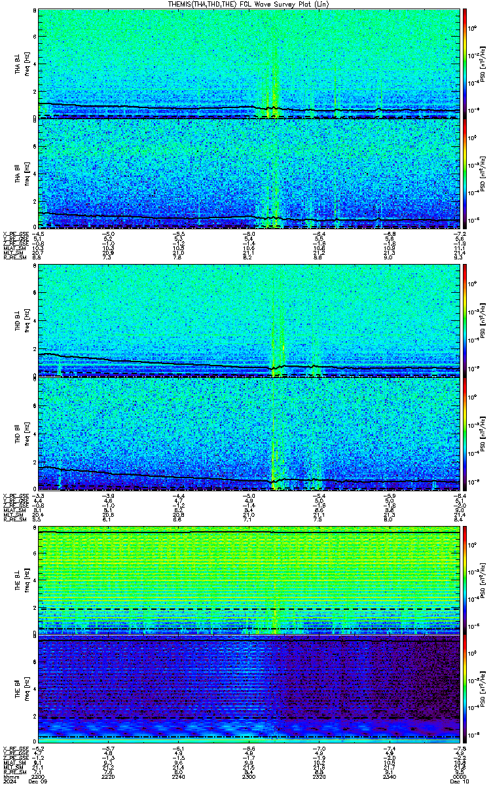Click the 2300 time tick label
Viewport: 491px width, 786px height.
(249, 776)
